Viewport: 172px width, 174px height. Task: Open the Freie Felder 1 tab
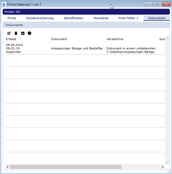[x=128, y=18]
